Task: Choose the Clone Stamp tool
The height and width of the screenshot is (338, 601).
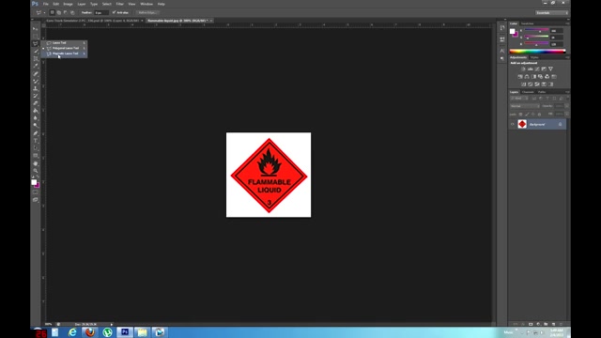Action: [36, 88]
